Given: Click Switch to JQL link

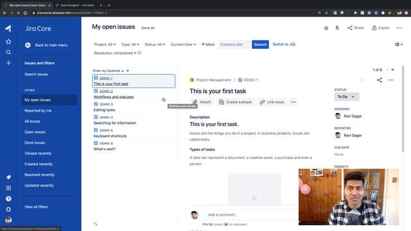Looking at the screenshot, I should (284, 44).
